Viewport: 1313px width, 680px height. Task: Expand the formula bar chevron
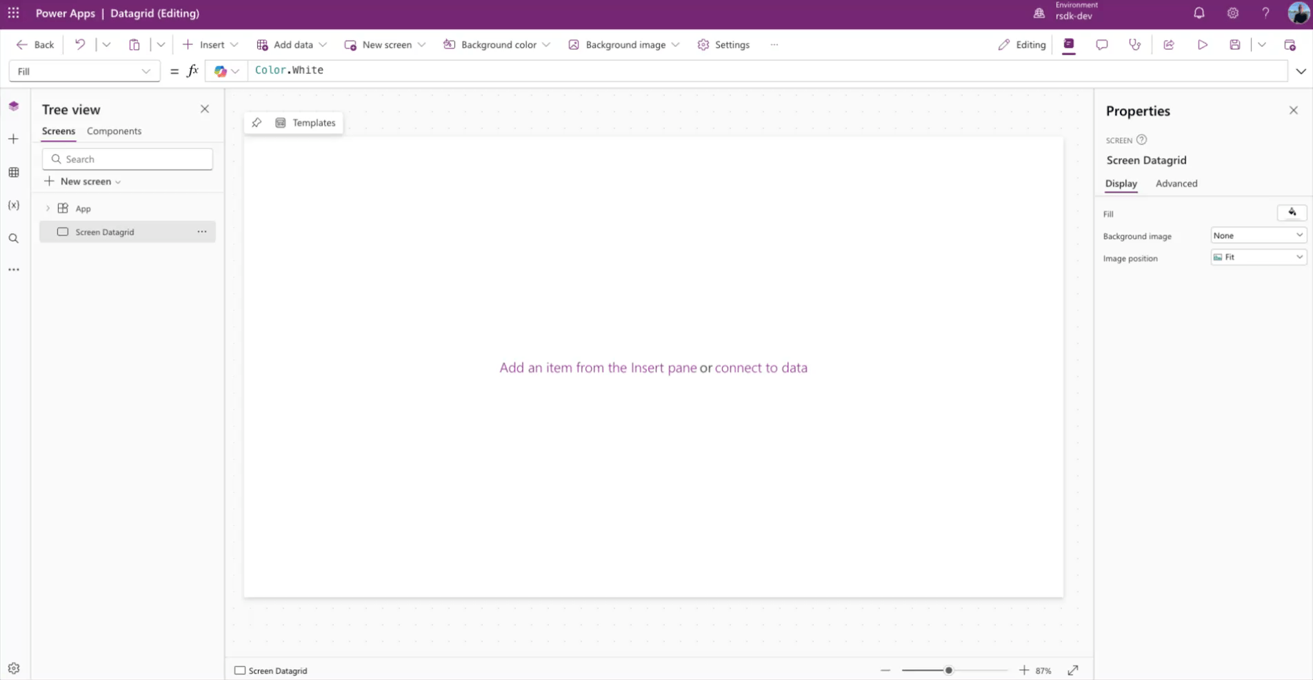(x=1301, y=71)
